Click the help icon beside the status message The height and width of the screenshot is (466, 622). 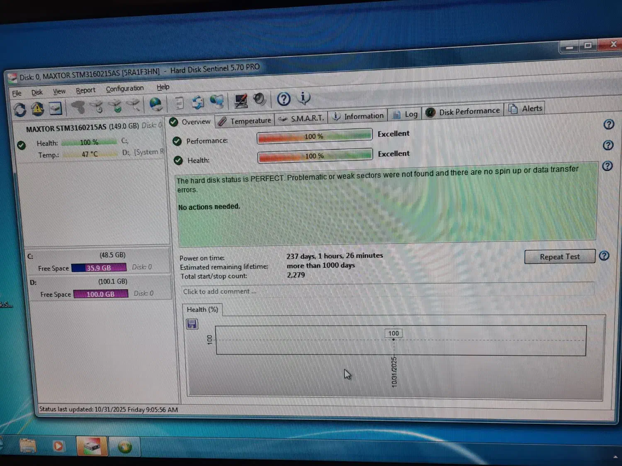[607, 166]
